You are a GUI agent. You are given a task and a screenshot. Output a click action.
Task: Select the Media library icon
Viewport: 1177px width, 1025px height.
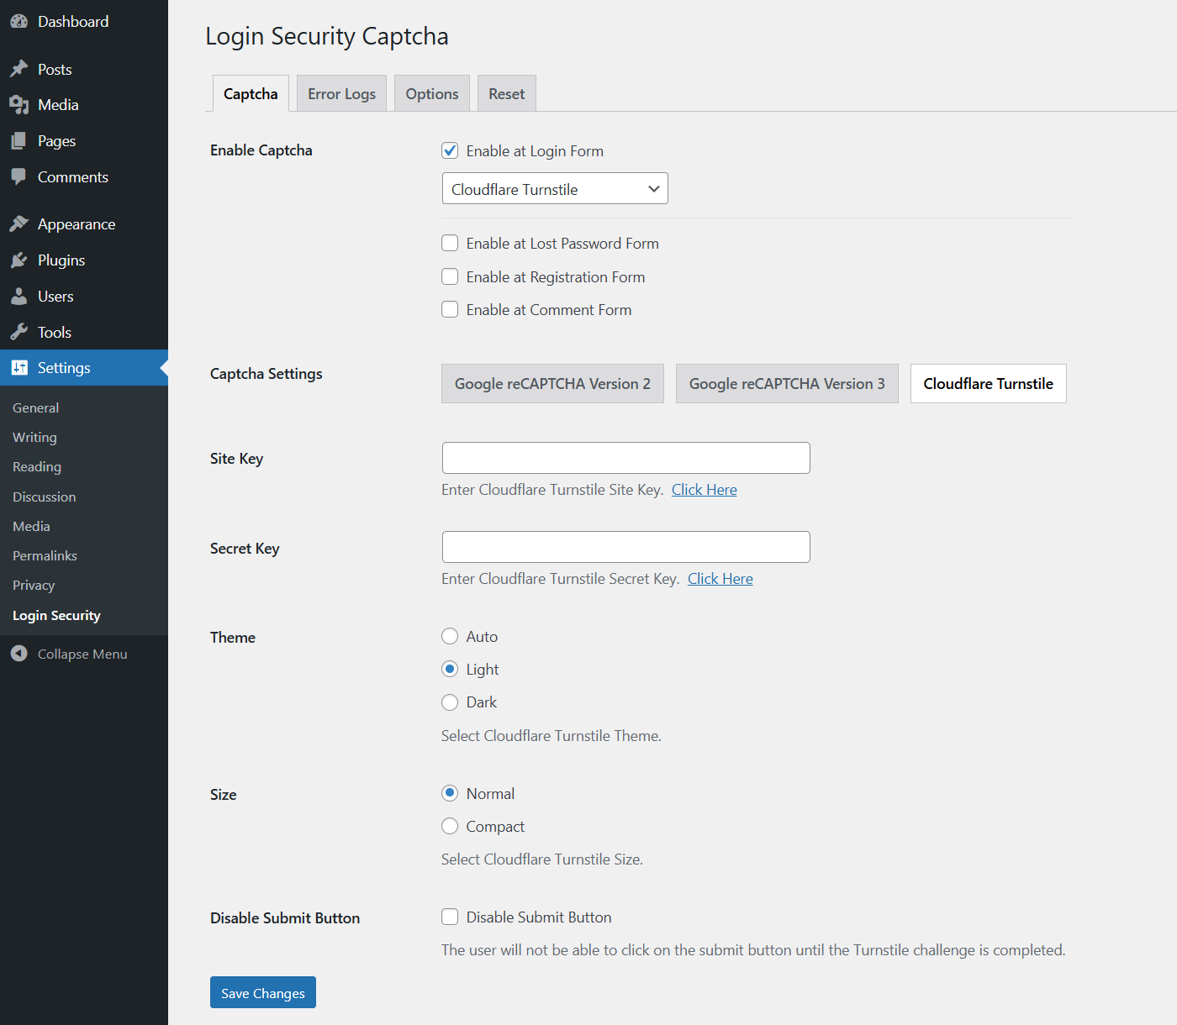coord(19,104)
